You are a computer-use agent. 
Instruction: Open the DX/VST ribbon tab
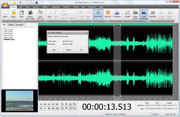pos(67,7)
